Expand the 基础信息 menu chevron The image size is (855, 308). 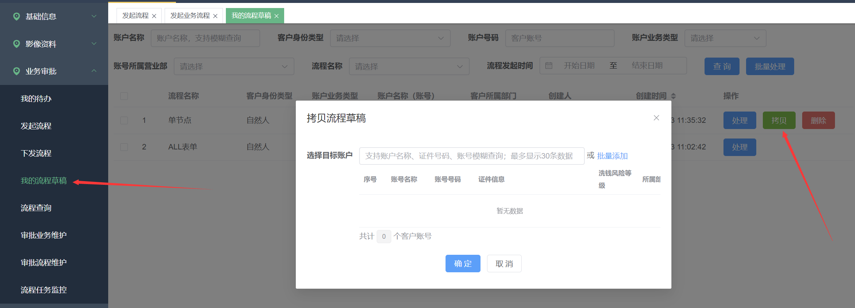pos(94,16)
